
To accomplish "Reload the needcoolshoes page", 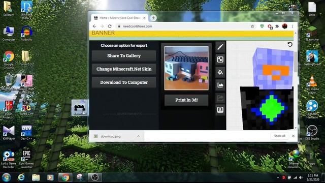I will pos(110,26).
